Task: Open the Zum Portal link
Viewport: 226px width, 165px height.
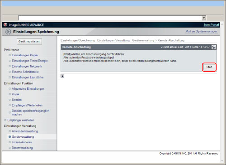Action: point(211,25)
